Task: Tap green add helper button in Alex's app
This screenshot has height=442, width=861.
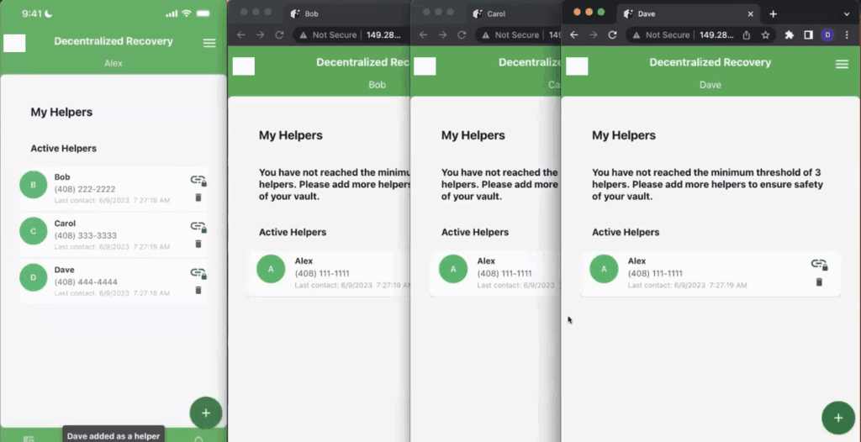Action: point(205,413)
